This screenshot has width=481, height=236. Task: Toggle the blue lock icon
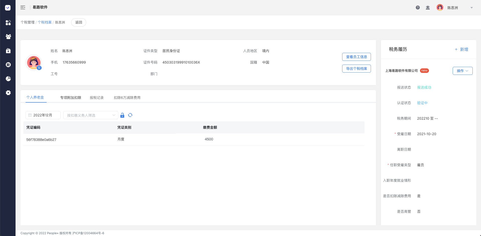point(122,115)
